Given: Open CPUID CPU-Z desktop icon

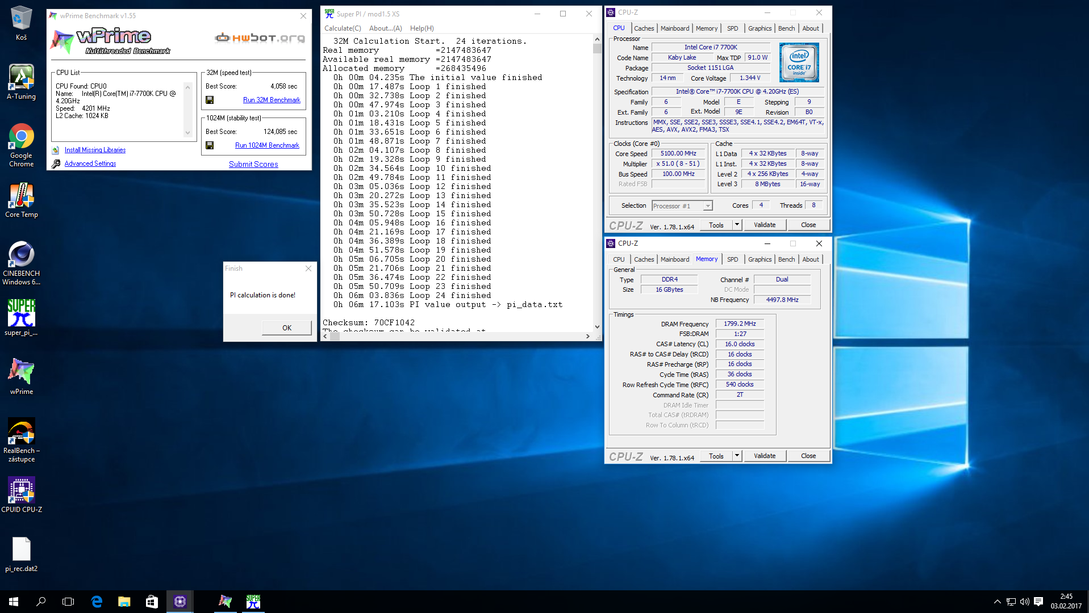Looking at the screenshot, I should pos(21,495).
